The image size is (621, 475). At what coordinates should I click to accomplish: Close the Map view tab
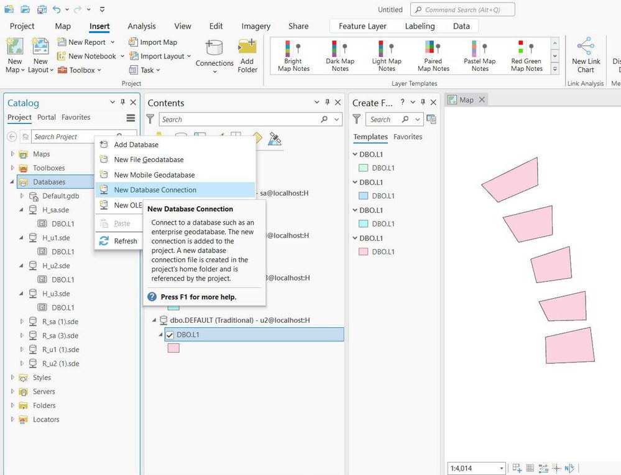point(482,100)
